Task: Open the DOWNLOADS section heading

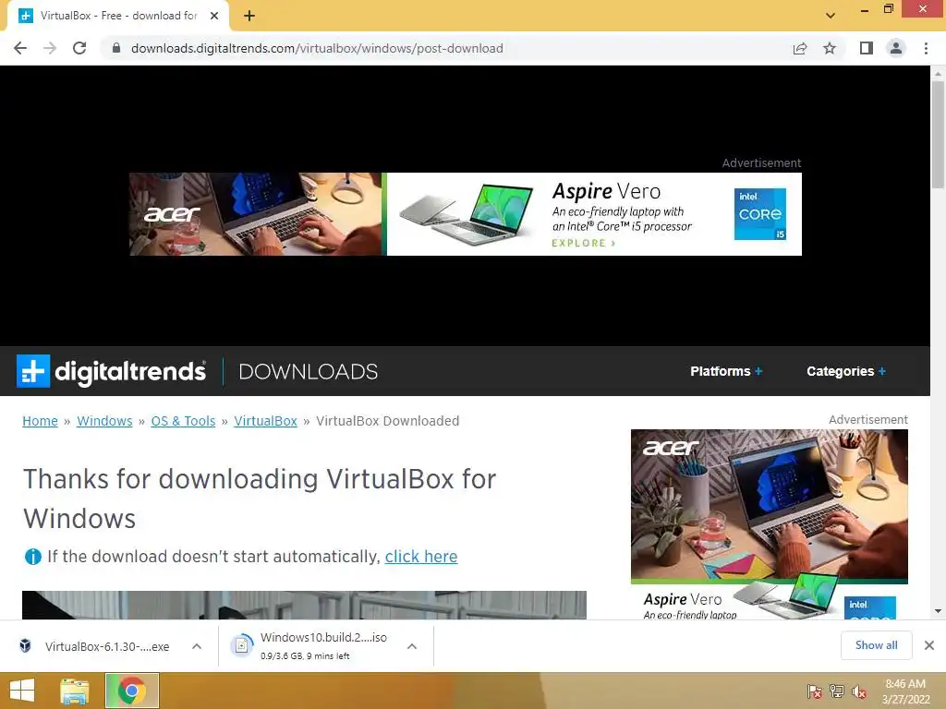Action: (309, 371)
